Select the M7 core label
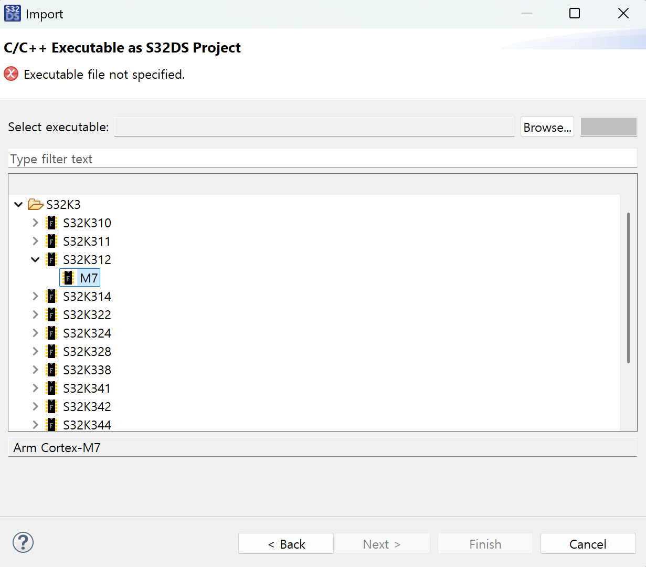 (x=89, y=278)
